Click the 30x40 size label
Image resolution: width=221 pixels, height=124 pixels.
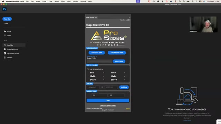(x=114, y=80)
